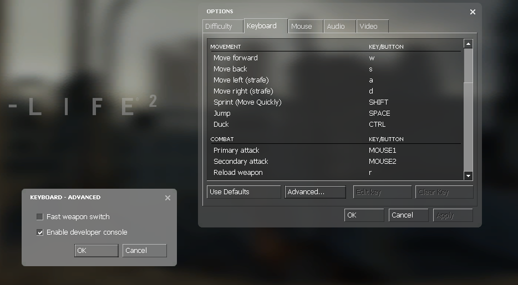518x285 pixels.
Task: Cancel the Options dialog
Action: tap(408, 215)
